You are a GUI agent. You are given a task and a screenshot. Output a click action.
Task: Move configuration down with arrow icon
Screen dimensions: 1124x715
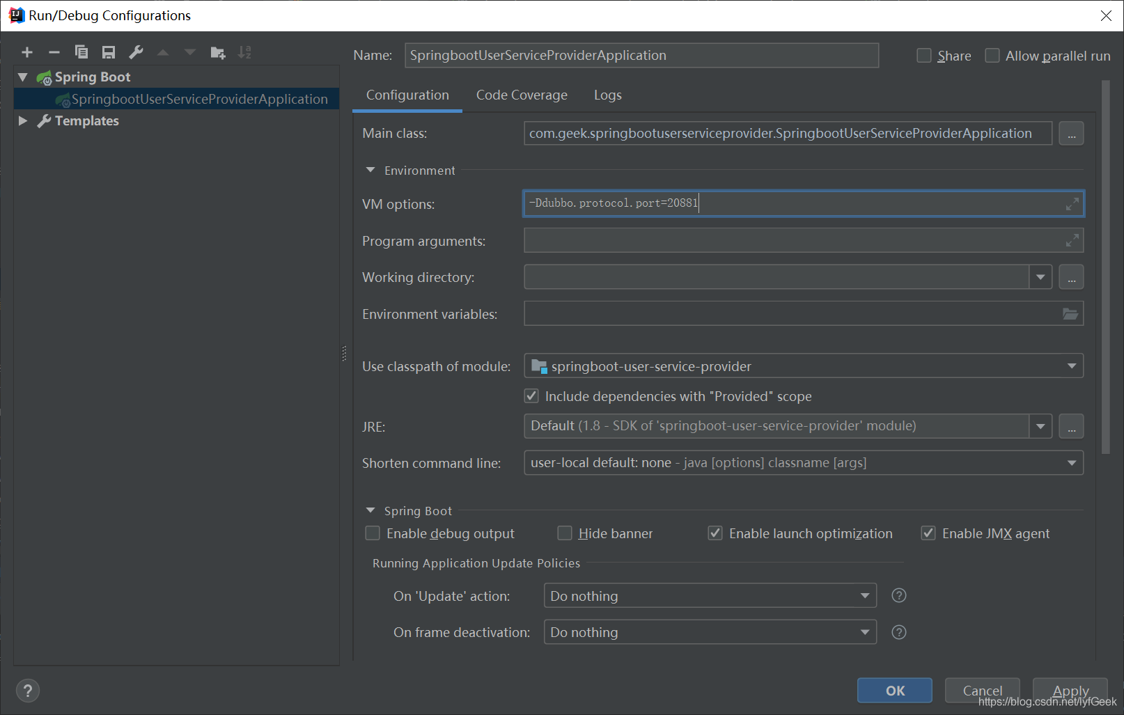click(x=190, y=52)
